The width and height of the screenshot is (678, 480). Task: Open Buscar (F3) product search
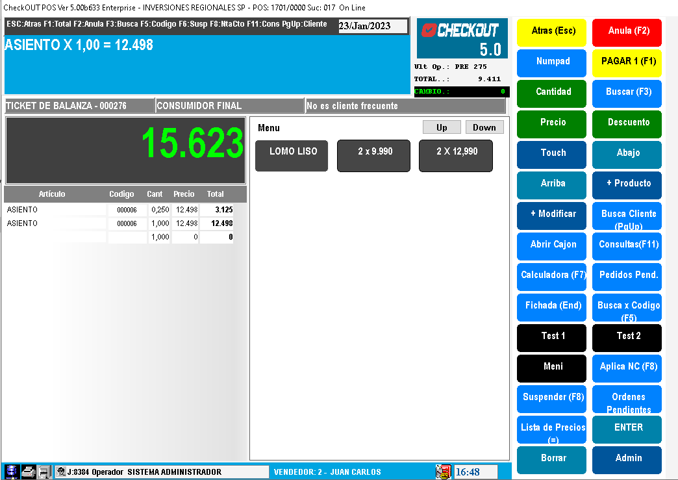click(x=627, y=93)
